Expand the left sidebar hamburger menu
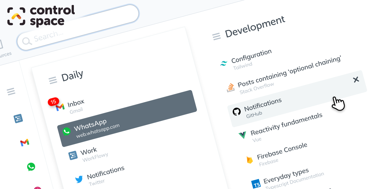The width and height of the screenshot is (378, 189). point(11,92)
